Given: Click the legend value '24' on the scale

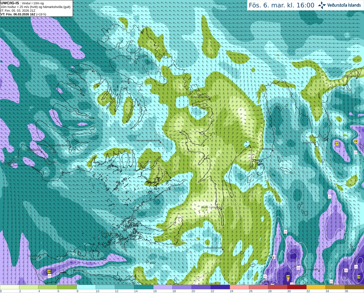Looking at the screenshot, I should (x=231, y=291).
